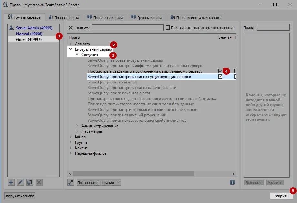The width and height of the screenshot is (297, 203).
Task: Click the add server group plus icon
Action: tap(11, 182)
